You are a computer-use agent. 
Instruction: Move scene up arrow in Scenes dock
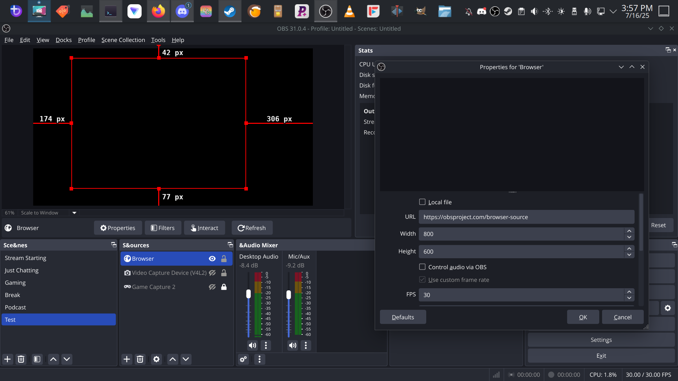(53, 359)
